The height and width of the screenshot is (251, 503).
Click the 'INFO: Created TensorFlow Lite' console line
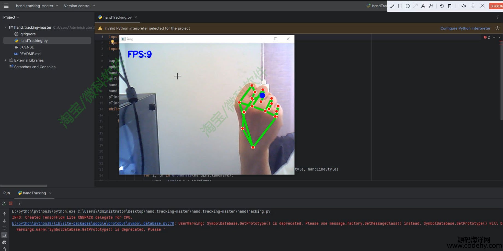(x=72, y=217)
